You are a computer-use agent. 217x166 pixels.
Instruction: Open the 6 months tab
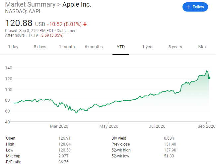click(x=94, y=47)
